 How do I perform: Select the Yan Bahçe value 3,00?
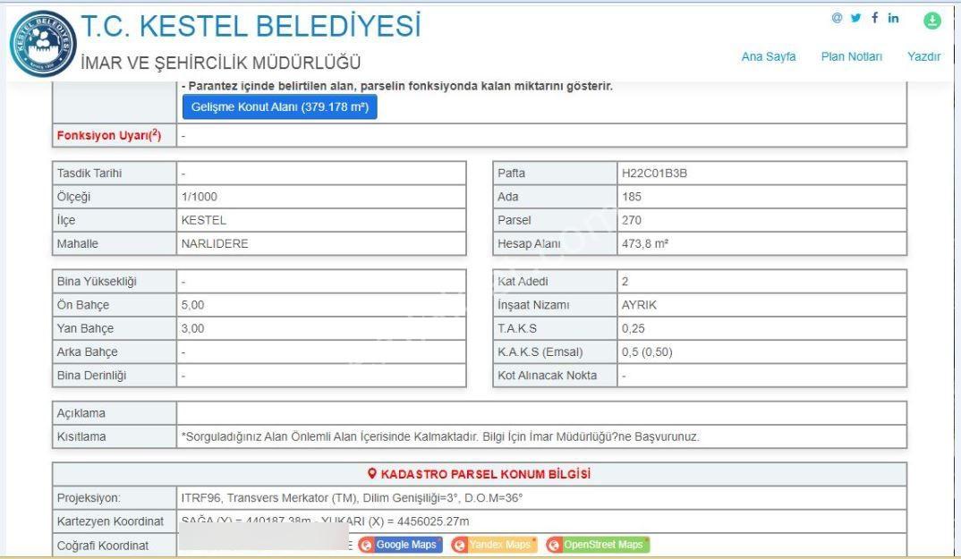[192, 328]
